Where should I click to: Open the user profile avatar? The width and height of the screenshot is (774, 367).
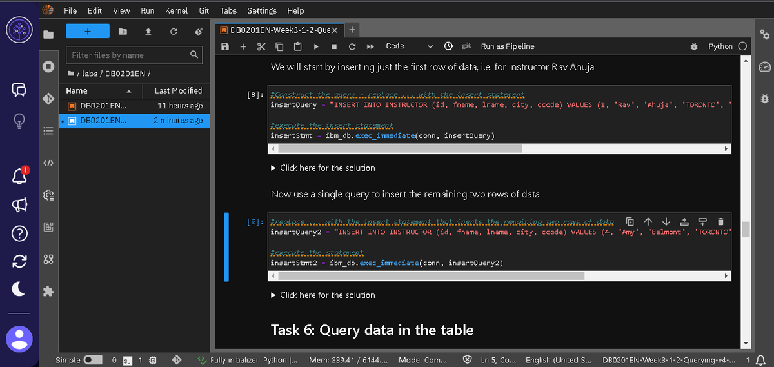click(19, 338)
